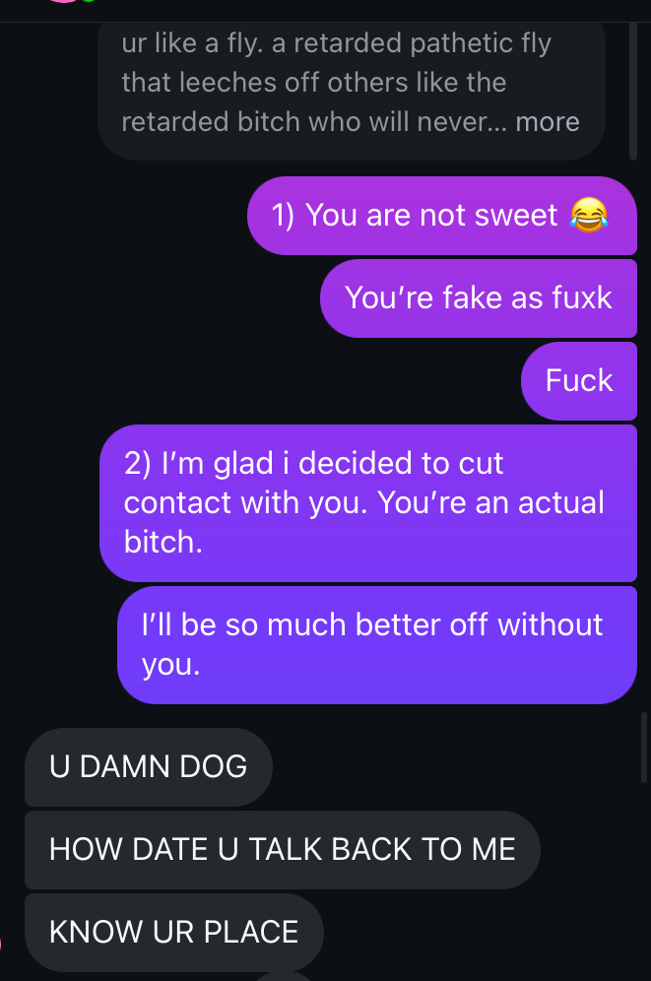Tap the short 'Fuck' message bubble
Viewport: 651px width, 981px height.
[579, 380]
